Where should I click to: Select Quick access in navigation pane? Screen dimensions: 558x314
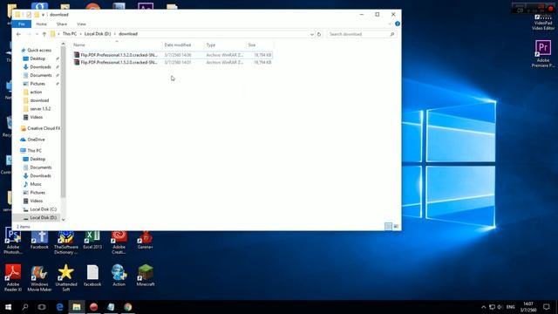pyautogui.click(x=38, y=51)
